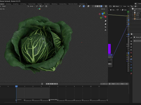141x105 pixels.
Task: Select material preview viewport shading
Action: (x=99, y=6)
